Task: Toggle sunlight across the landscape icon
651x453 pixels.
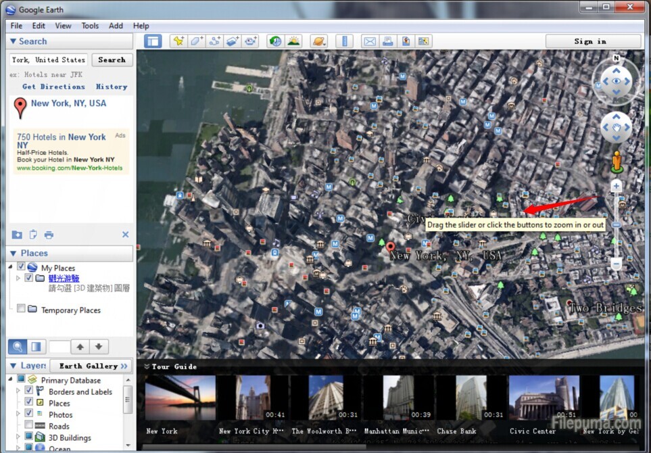Action: (x=293, y=41)
